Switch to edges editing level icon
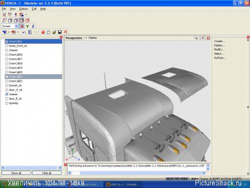This screenshot has height=188, width=250. 10,15
